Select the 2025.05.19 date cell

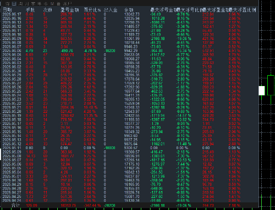point(12,115)
